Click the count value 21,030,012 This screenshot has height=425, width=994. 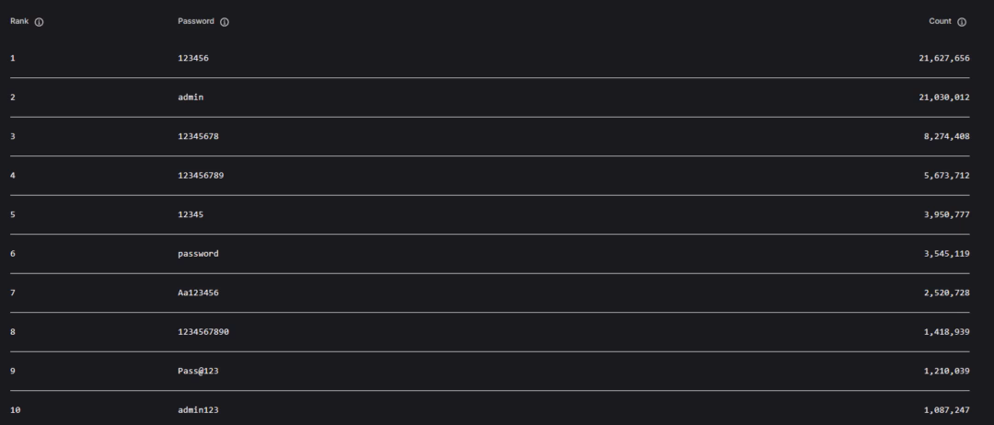[943, 98]
